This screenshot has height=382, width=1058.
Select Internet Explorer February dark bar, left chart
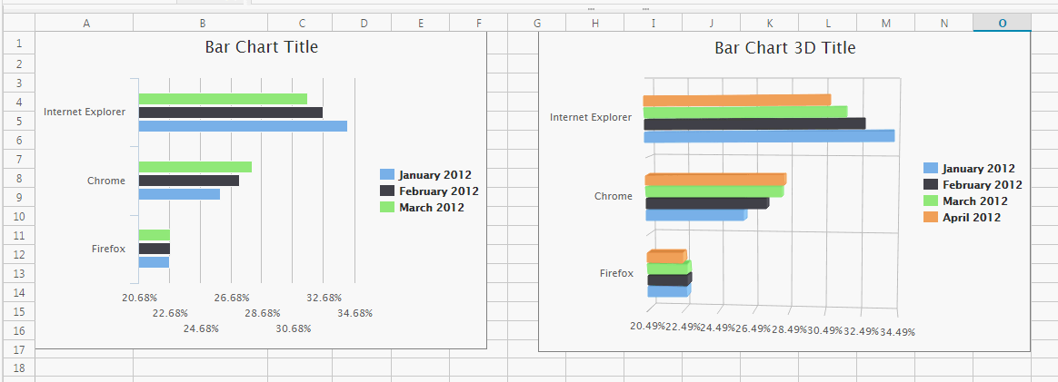pyautogui.click(x=231, y=113)
